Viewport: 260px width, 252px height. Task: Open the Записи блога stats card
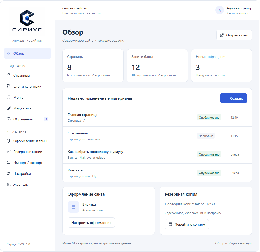157,66
